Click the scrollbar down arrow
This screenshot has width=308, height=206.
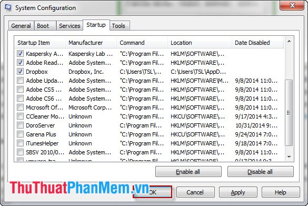tap(289, 156)
